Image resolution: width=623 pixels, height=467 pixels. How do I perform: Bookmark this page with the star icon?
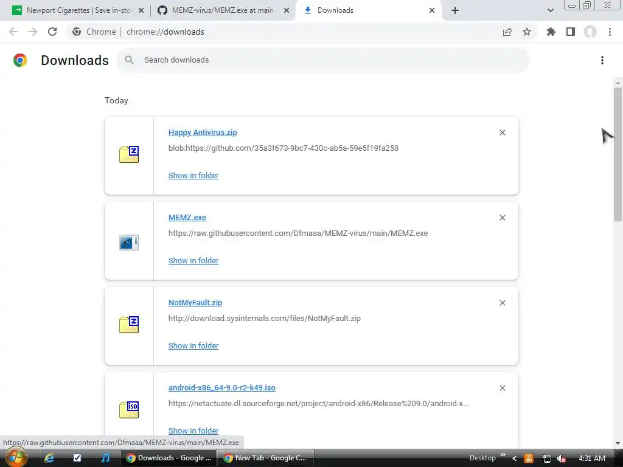pos(527,32)
